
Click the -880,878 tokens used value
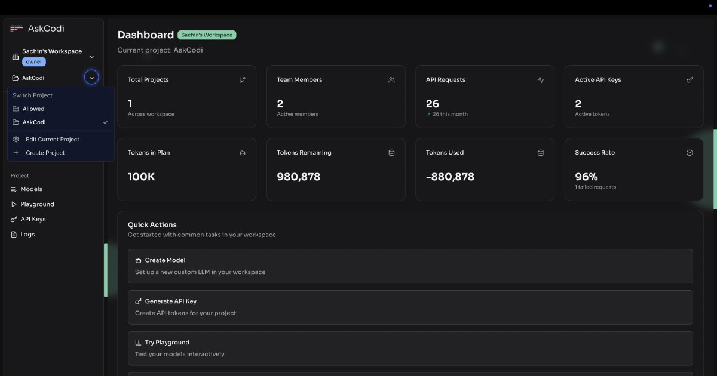click(x=450, y=177)
